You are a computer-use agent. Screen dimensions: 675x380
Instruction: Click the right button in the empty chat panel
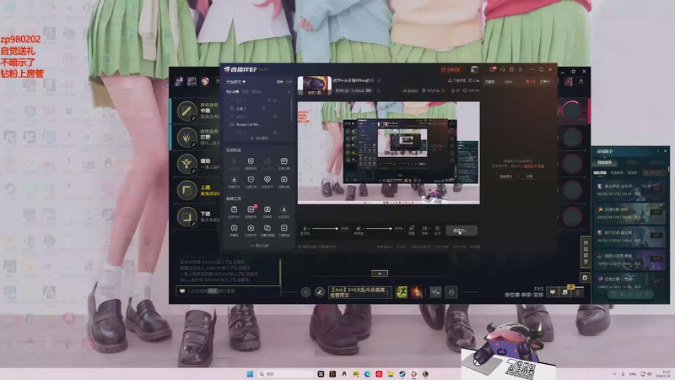click(x=529, y=176)
